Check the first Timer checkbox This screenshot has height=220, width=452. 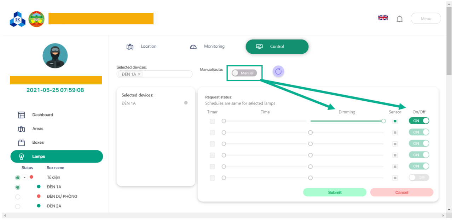point(212,121)
